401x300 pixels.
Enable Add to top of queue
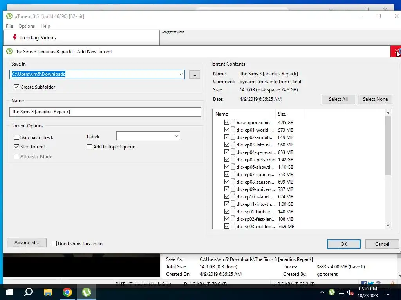point(90,147)
